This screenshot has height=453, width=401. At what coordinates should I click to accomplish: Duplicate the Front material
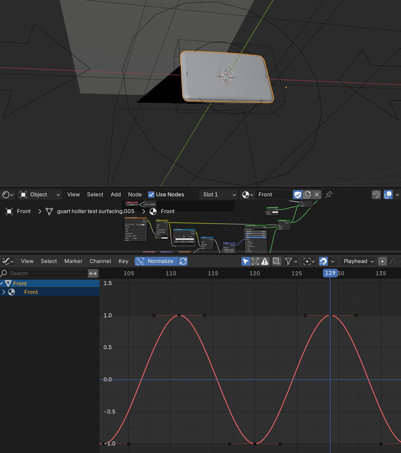coord(307,195)
